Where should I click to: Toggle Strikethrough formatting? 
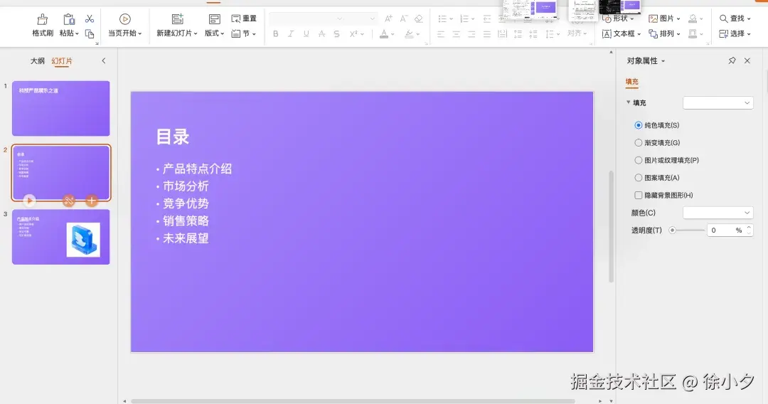[321, 34]
